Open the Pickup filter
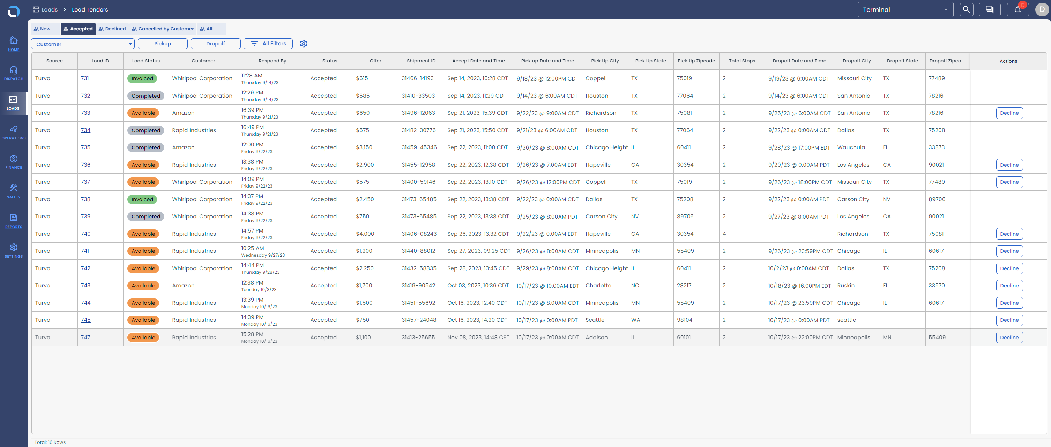Viewport: 1051px width, 447px height. (x=162, y=44)
